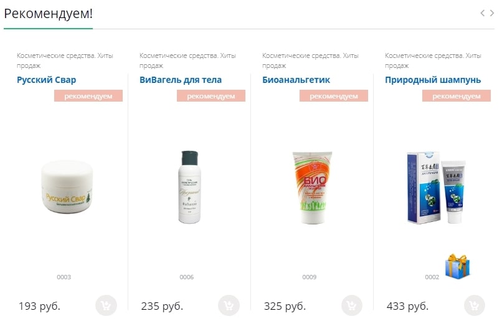Screen dimensions: 502x321
Task: Add Природный шампунь to cart
Action: (475, 305)
